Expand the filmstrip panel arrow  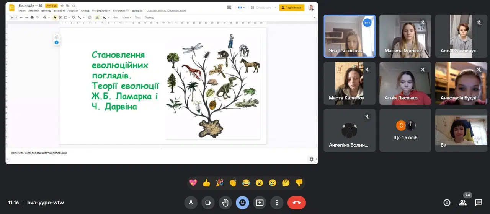point(7,159)
